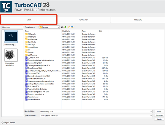Screen dimensions: 165x125
Task: Select the Ken Doyle folder
Action: (30, 44)
